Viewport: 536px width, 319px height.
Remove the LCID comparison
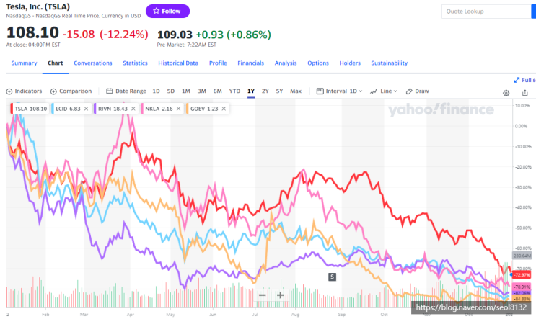pyautogui.click(x=86, y=109)
